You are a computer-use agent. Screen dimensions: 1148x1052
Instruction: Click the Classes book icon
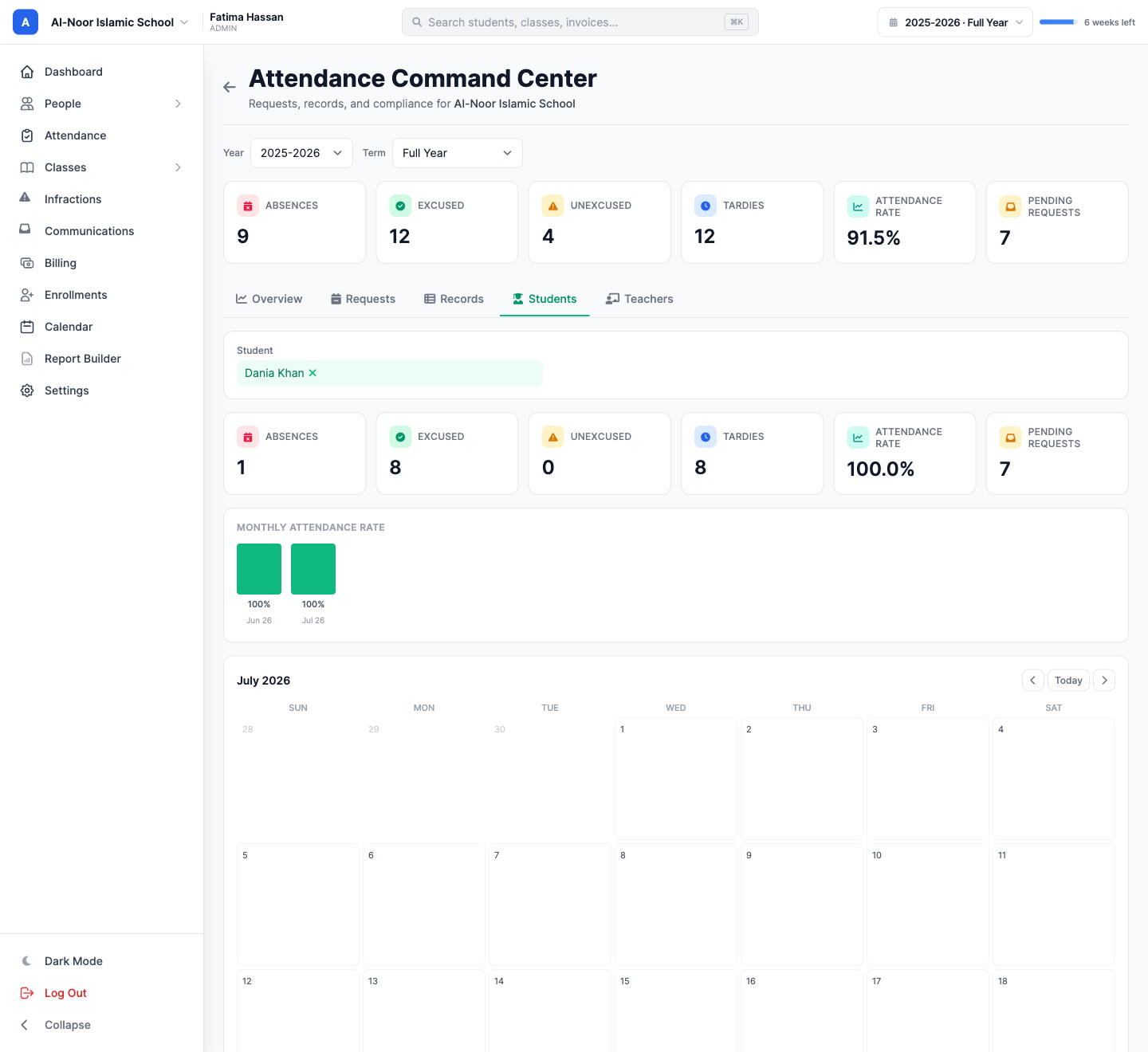(27, 167)
